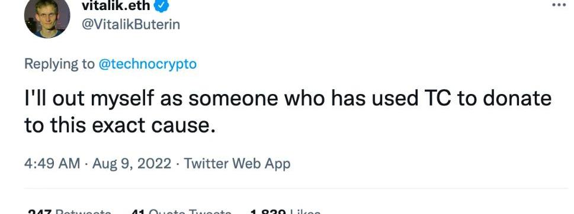Open the Twitter Web App source link
Viewport: 574px width, 214px height.
tap(237, 164)
